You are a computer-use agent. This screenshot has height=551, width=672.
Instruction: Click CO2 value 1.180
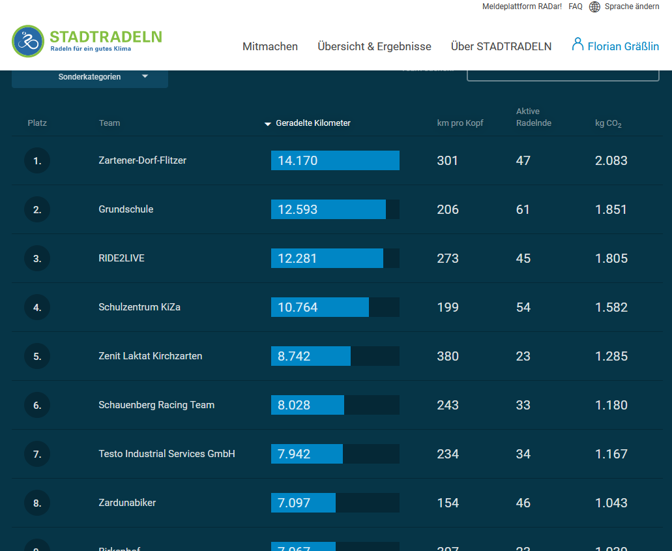(611, 405)
